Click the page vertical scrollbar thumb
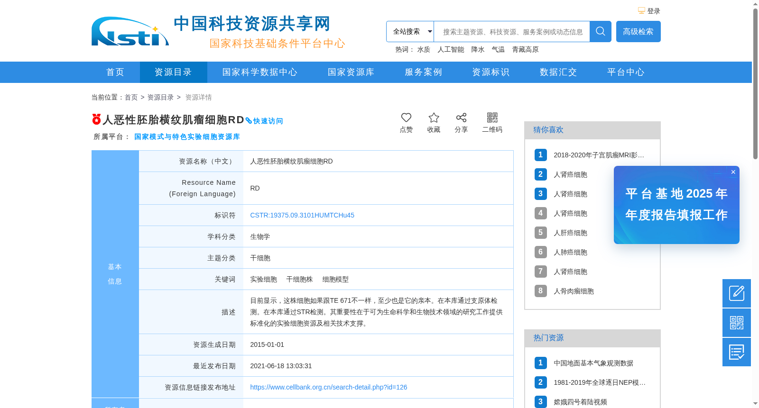This screenshot has height=408, width=759. pyautogui.click(x=755, y=83)
